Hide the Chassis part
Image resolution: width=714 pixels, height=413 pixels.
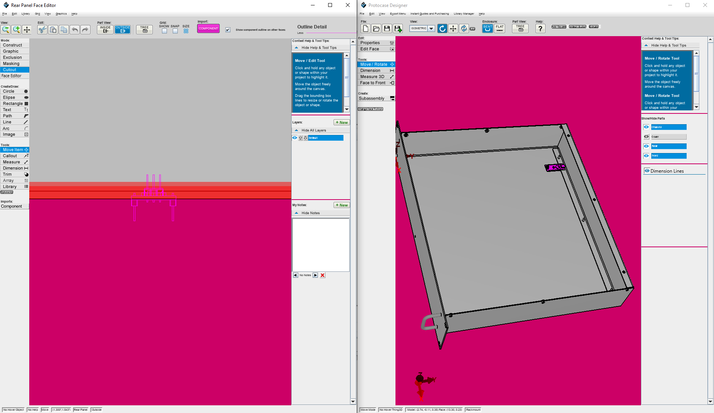(x=646, y=127)
